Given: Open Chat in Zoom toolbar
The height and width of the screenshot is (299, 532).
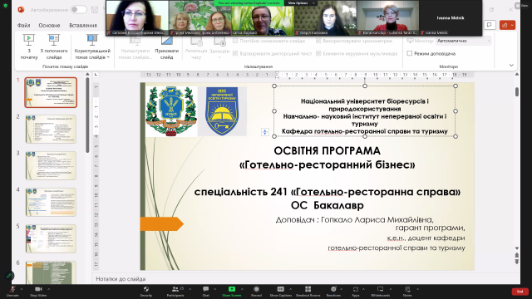Looking at the screenshot, I should click(205, 291).
